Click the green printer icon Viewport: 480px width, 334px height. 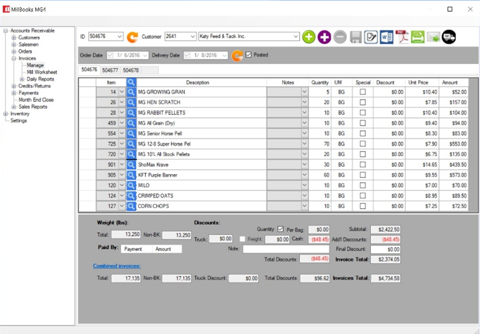418,37
